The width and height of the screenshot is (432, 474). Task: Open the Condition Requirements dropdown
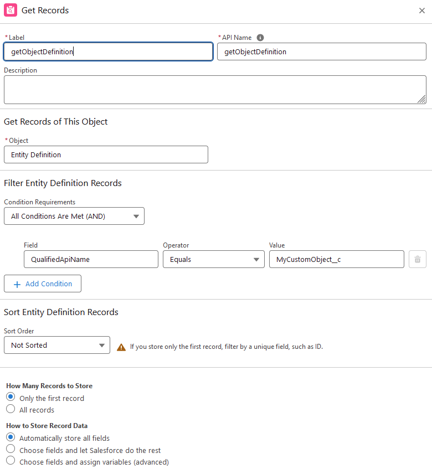(74, 216)
